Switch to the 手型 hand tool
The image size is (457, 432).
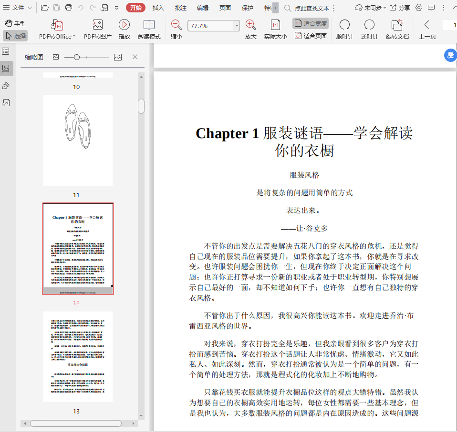pos(15,23)
